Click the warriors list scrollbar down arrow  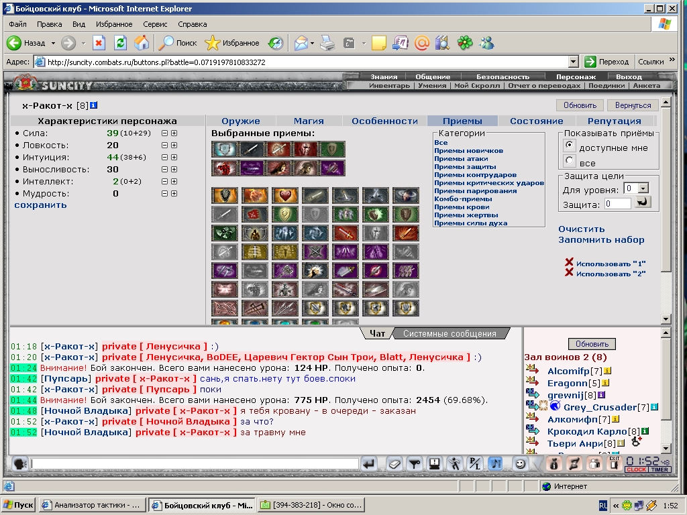[x=666, y=449]
